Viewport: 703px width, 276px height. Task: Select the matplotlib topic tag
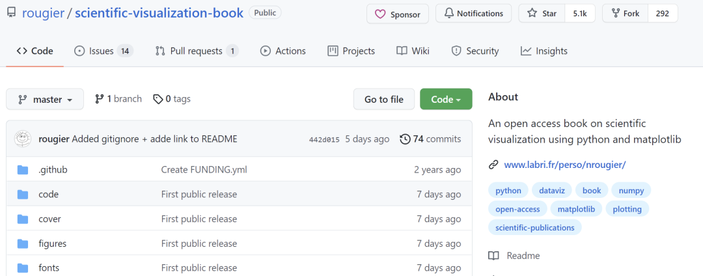pos(576,209)
